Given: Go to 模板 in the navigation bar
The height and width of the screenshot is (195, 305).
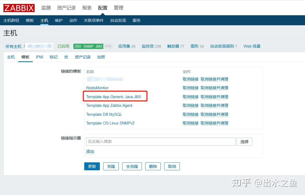Looking at the screenshot, I should pos(30,20).
